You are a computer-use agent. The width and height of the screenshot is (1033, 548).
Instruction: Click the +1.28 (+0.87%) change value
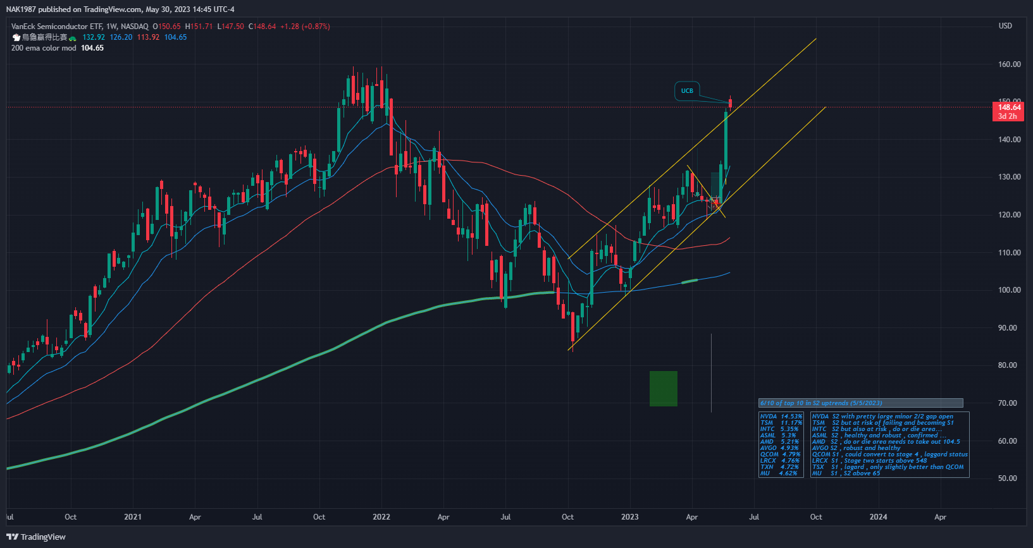(305, 27)
